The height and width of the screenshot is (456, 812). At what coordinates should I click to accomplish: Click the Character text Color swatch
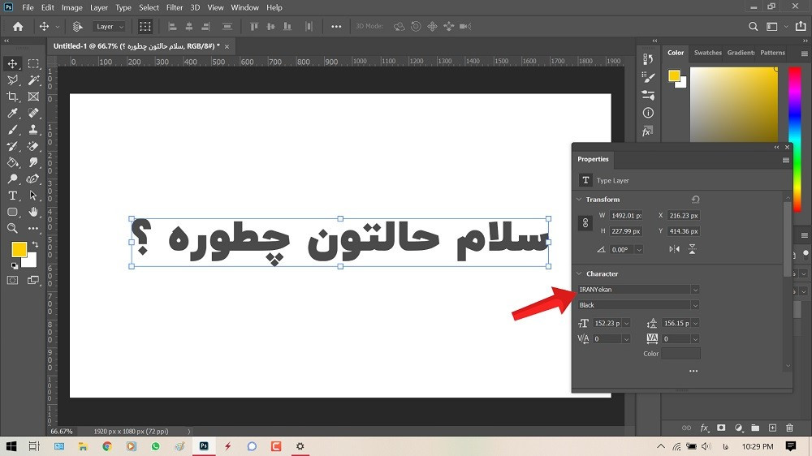[680, 354]
